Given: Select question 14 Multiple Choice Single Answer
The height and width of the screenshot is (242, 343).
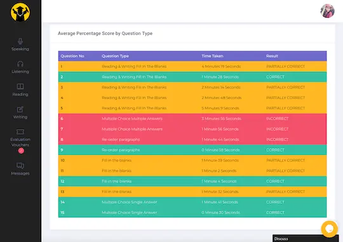Looking at the screenshot, I should [130, 202].
